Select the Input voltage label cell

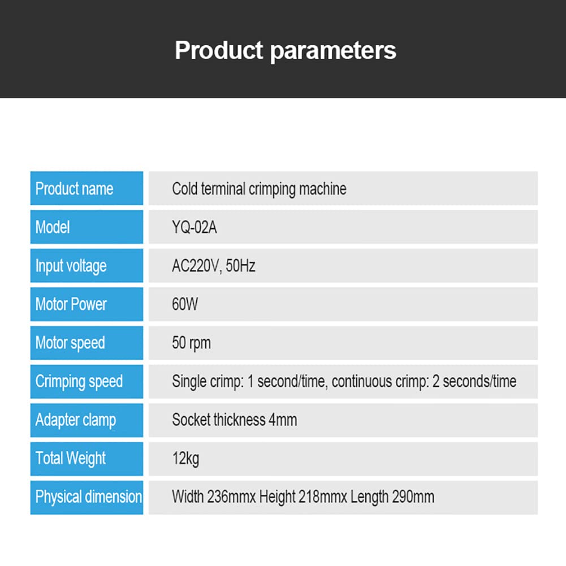87,266
